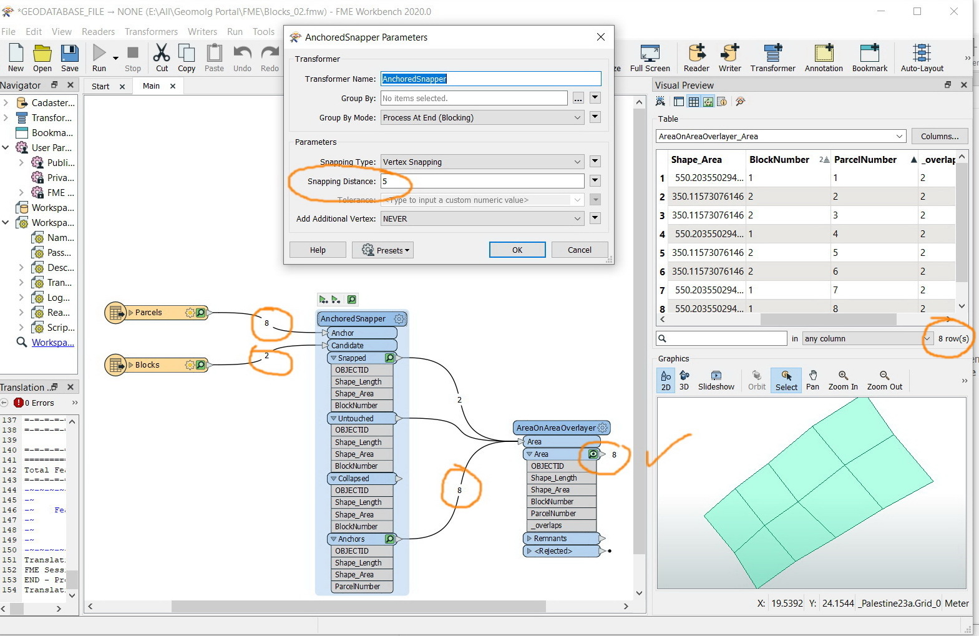Click the canvas vertical scrollbar

tap(639, 331)
